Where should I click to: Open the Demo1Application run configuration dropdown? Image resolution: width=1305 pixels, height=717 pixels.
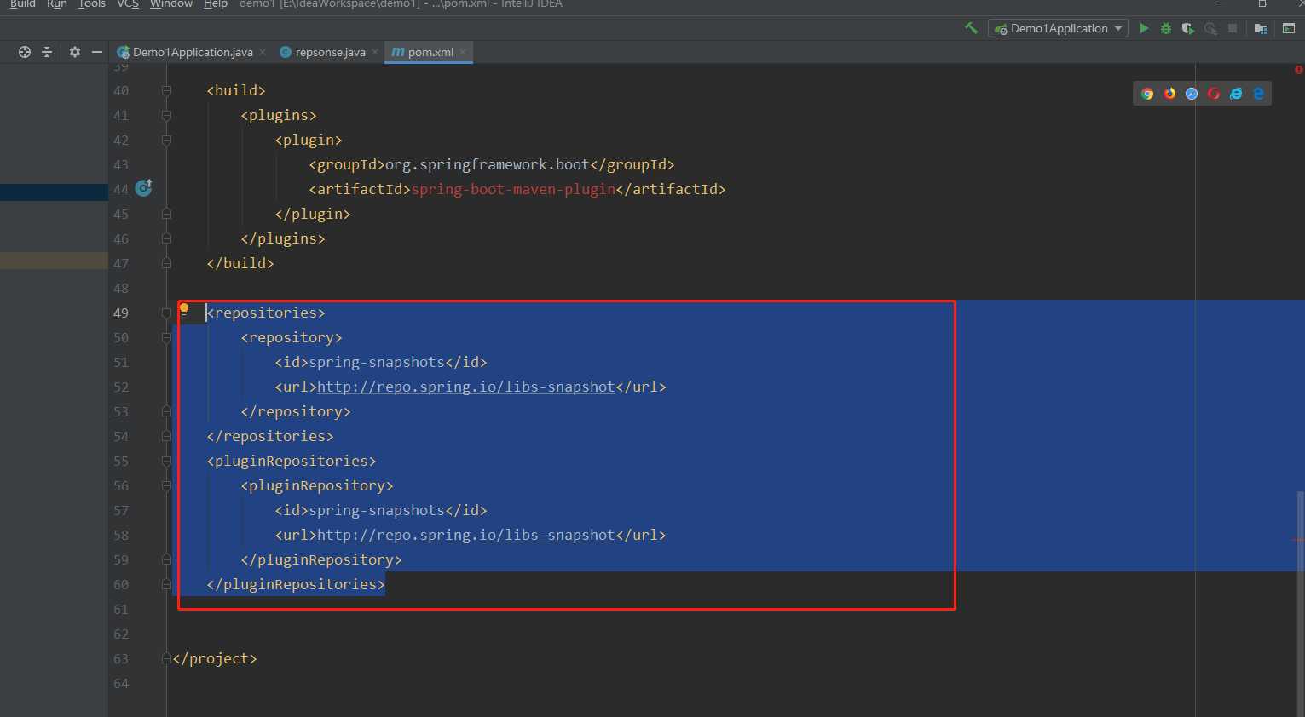point(1058,28)
